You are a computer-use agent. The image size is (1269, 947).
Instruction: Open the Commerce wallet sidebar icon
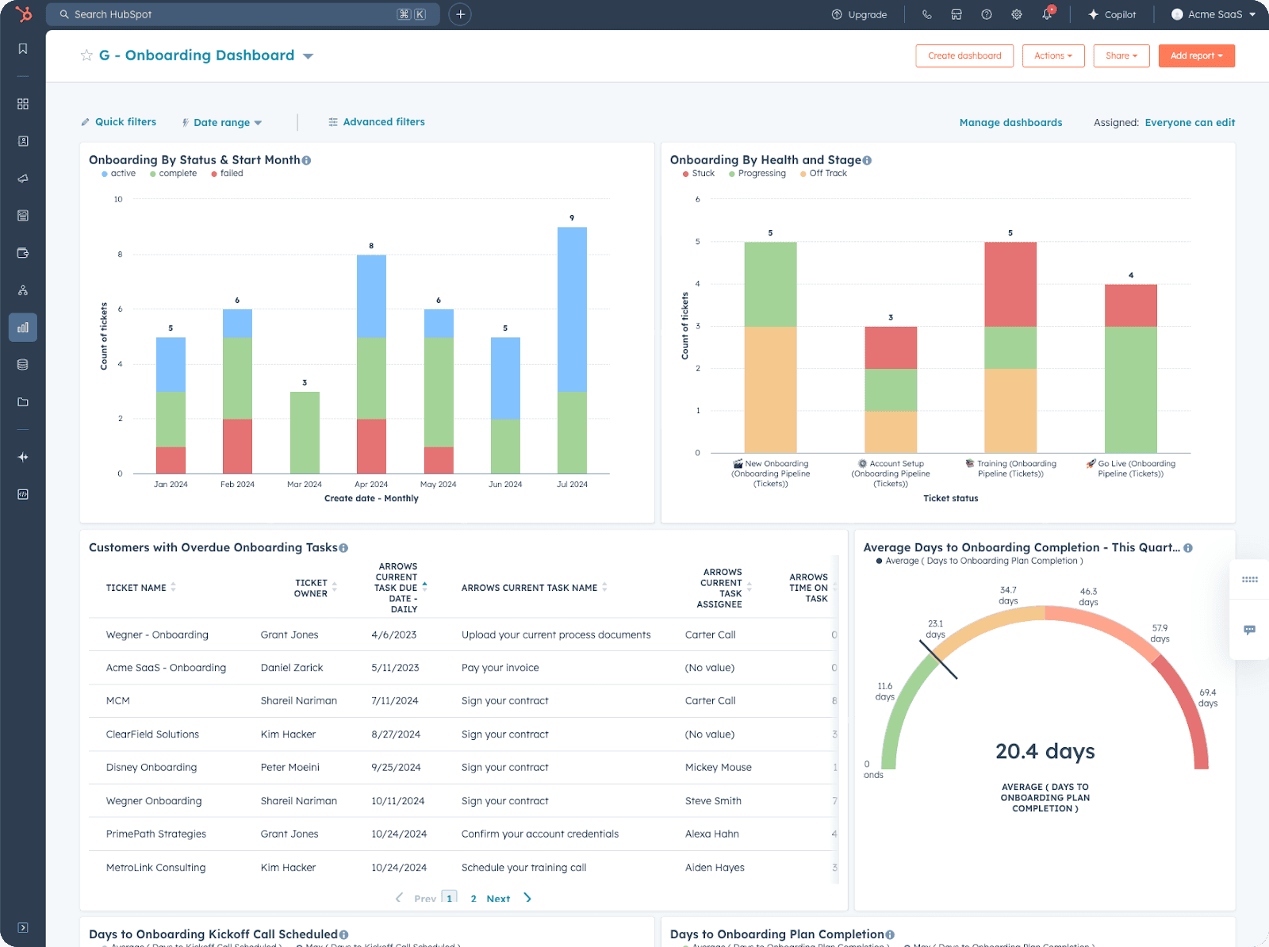[23, 253]
